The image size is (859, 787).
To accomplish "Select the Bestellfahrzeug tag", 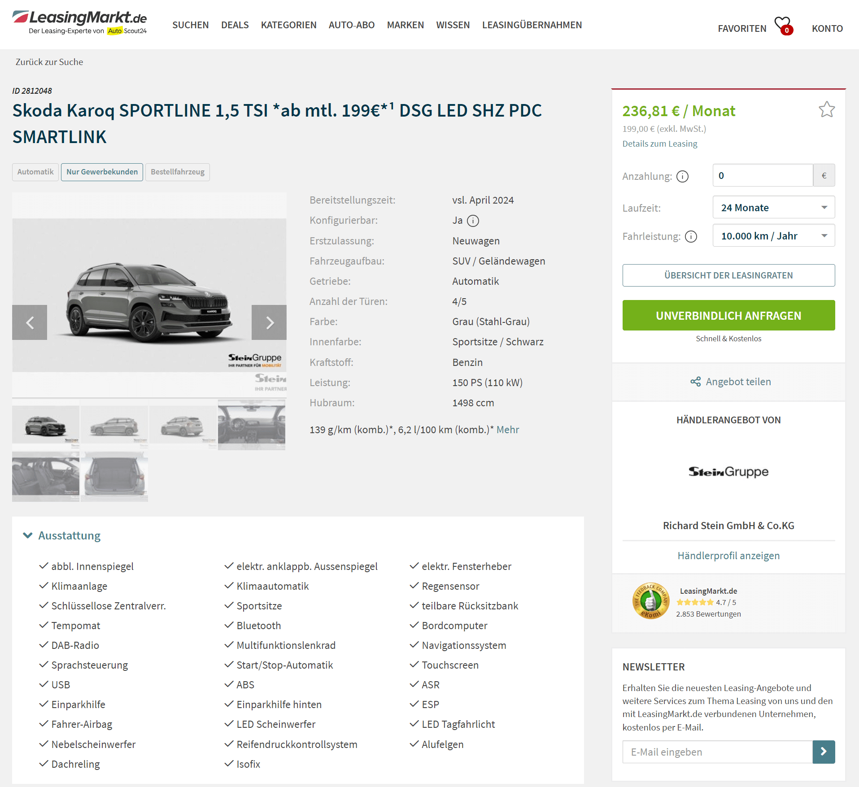I will (178, 172).
